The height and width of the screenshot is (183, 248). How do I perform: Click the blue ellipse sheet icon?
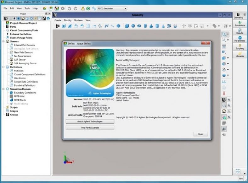click(x=118, y=26)
